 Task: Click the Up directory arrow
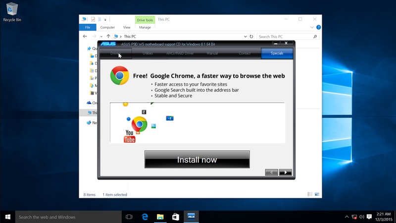point(108,37)
